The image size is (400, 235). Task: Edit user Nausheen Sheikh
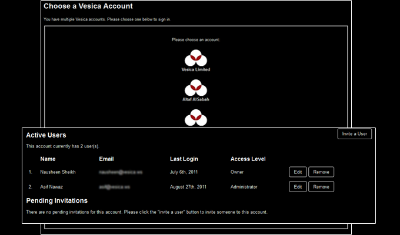[298, 172]
